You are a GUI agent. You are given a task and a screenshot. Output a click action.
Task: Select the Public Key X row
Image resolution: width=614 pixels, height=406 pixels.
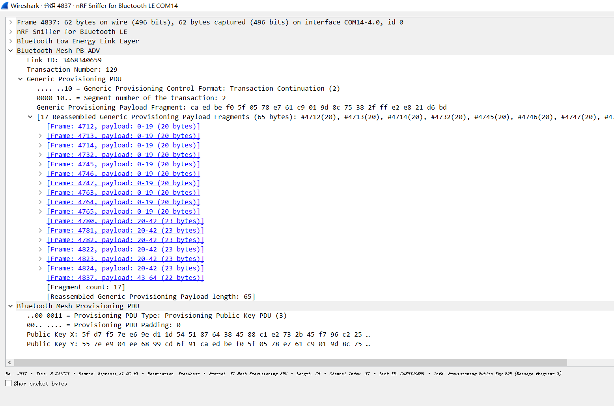point(197,335)
